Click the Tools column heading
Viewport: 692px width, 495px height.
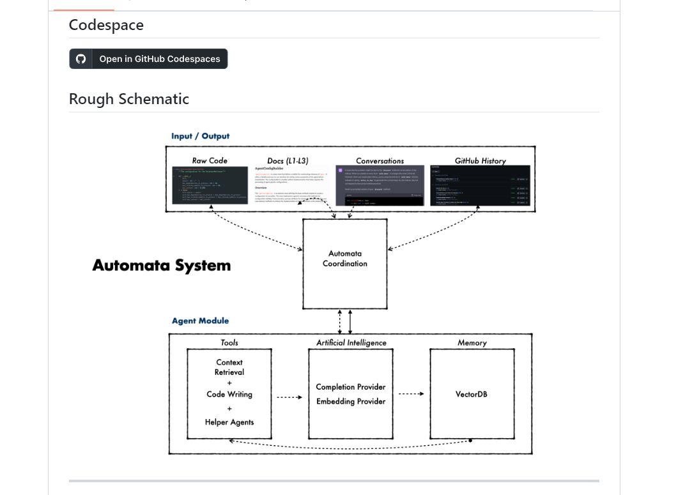point(229,342)
